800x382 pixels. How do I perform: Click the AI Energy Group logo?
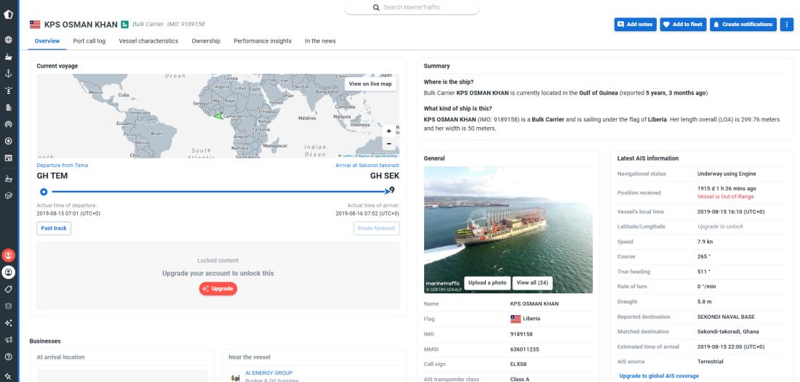(x=235, y=378)
